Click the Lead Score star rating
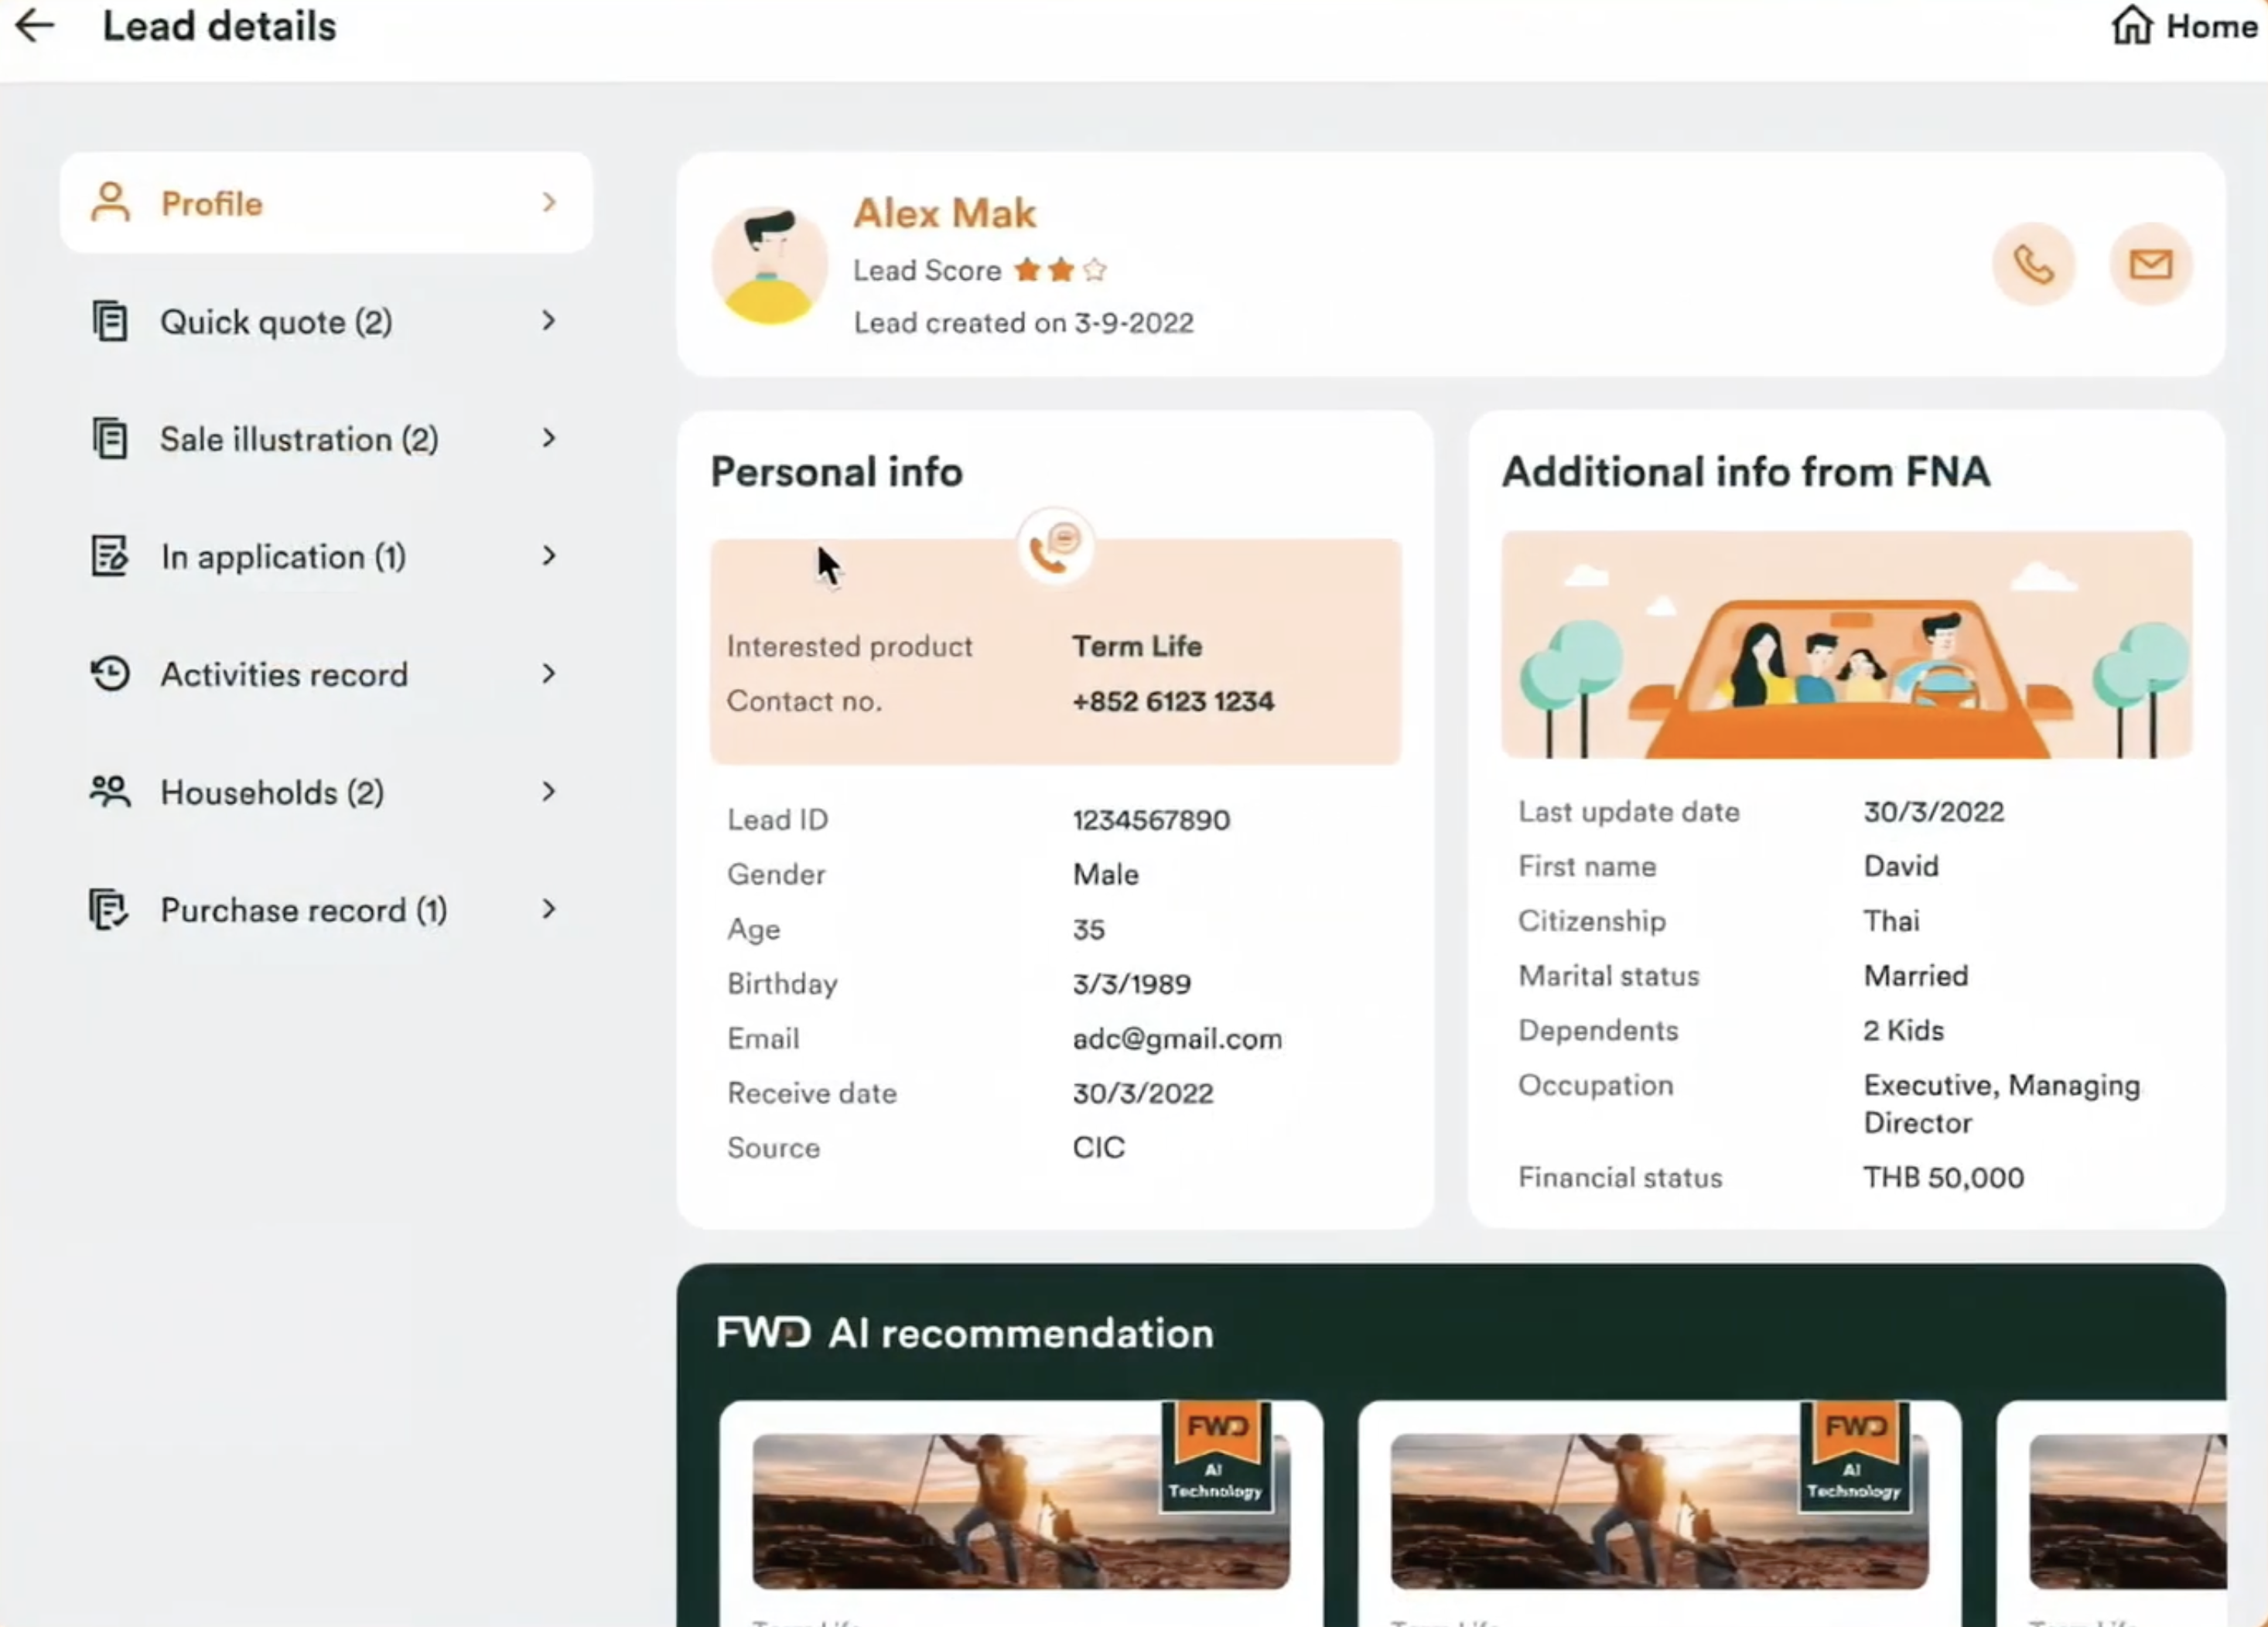This screenshot has height=1627, width=2268. [1060, 270]
